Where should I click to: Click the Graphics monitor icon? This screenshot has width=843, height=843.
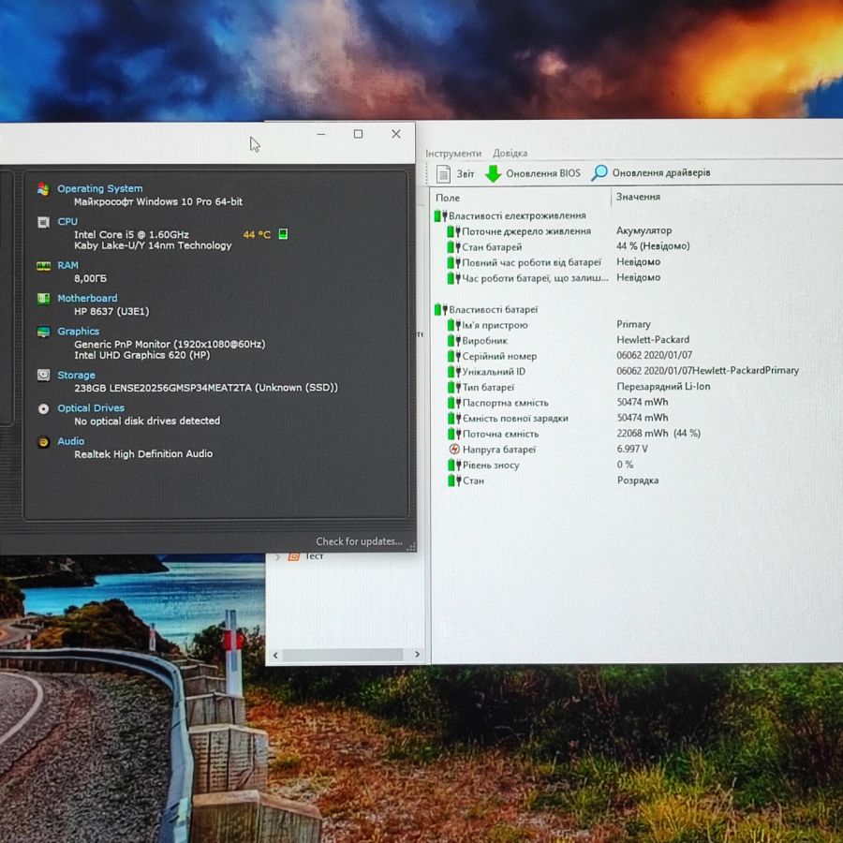pos(43,332)
